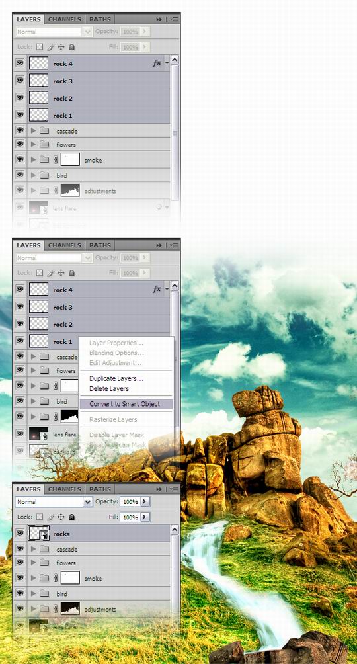Open Opacity slider arrow in rocks layer panel
Image resolution: width=357 pixels, height=664 pixels.
(145, 501)
